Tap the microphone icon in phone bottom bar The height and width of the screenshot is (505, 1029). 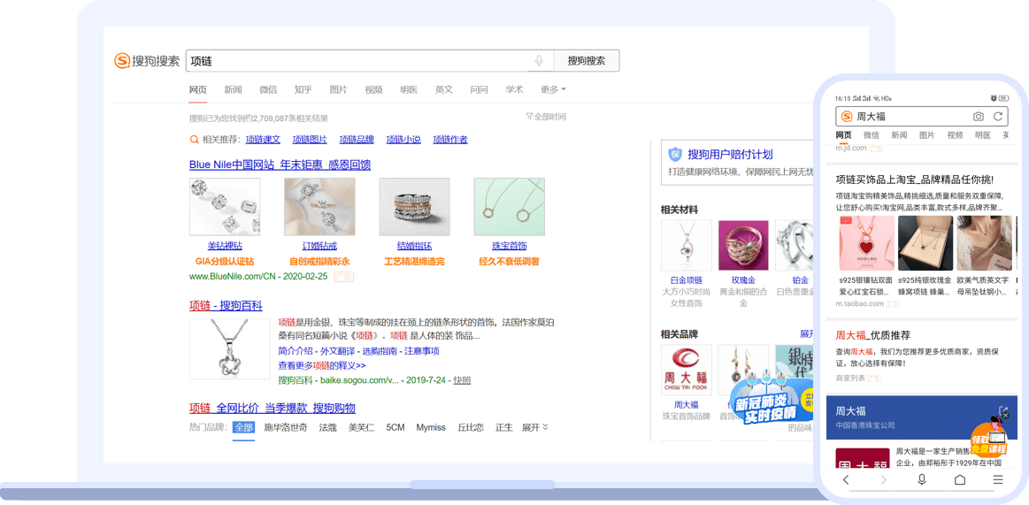click(922, 479)
